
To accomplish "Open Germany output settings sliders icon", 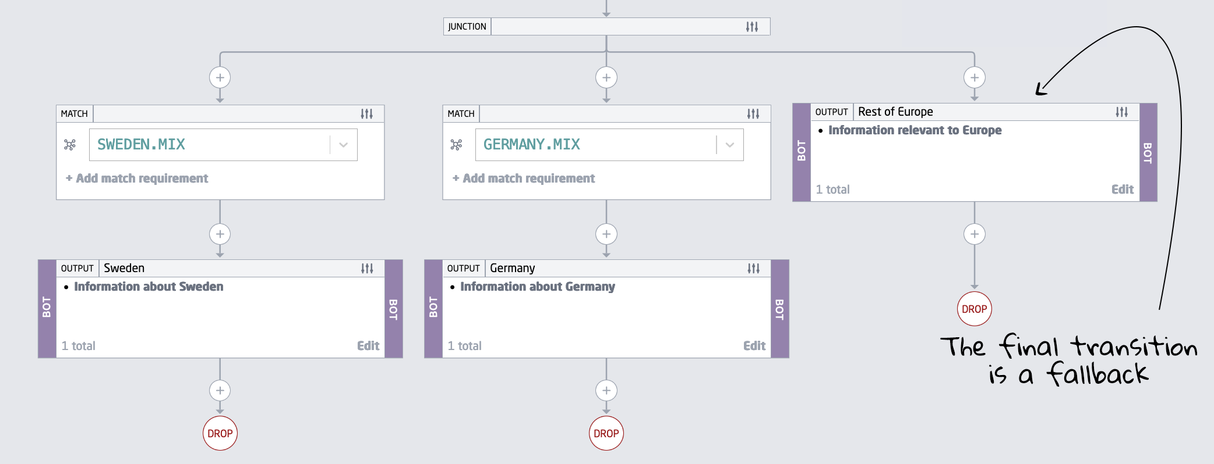I will (x=754, y=268).
